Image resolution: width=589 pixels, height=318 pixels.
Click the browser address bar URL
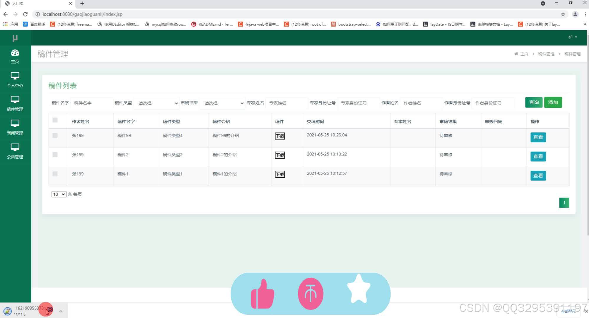[x=82, y=14]
